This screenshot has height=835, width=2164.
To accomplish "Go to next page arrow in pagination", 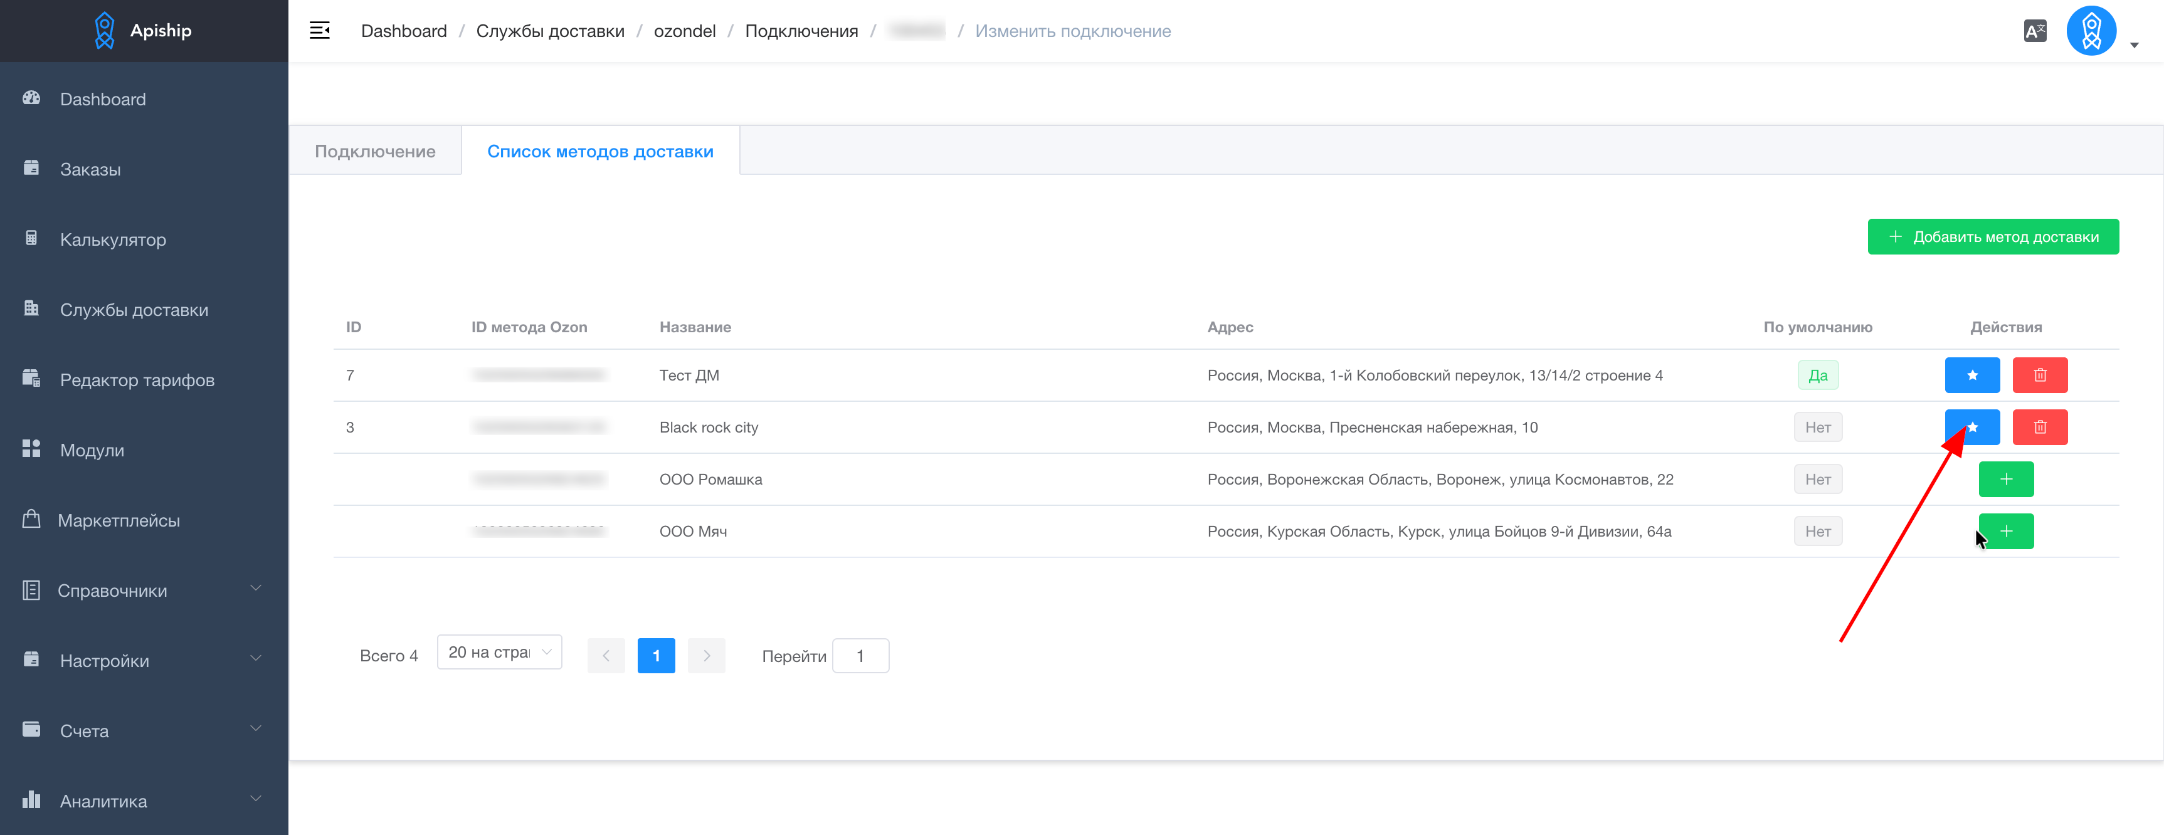I will point(707,657).
